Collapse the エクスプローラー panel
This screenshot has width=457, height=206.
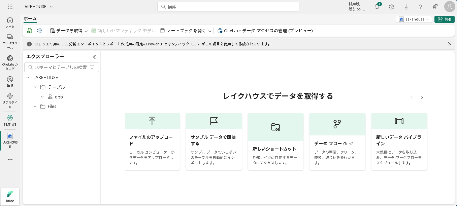(94, 57)
